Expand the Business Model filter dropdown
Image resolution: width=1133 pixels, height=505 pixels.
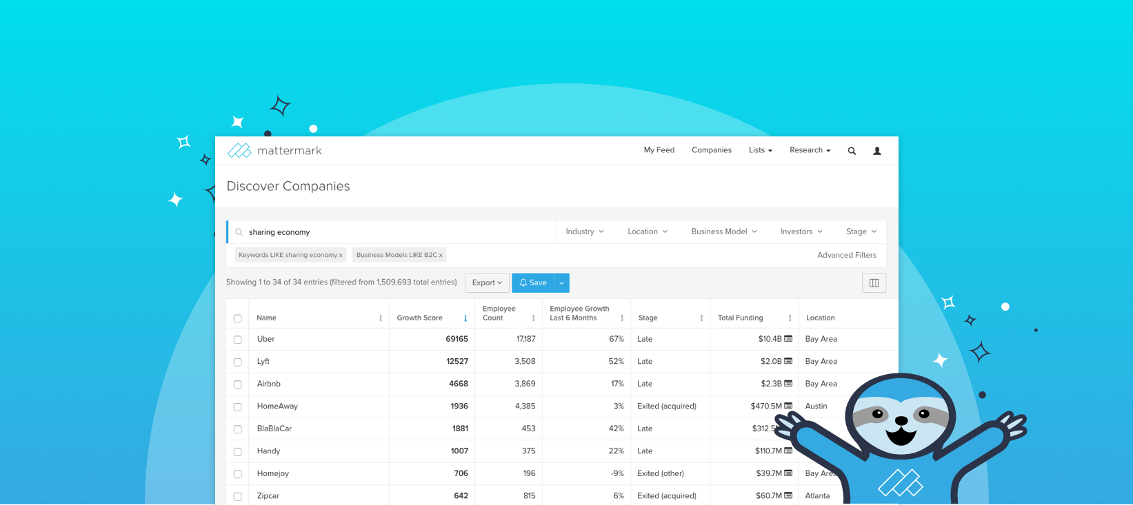[724, 231]
